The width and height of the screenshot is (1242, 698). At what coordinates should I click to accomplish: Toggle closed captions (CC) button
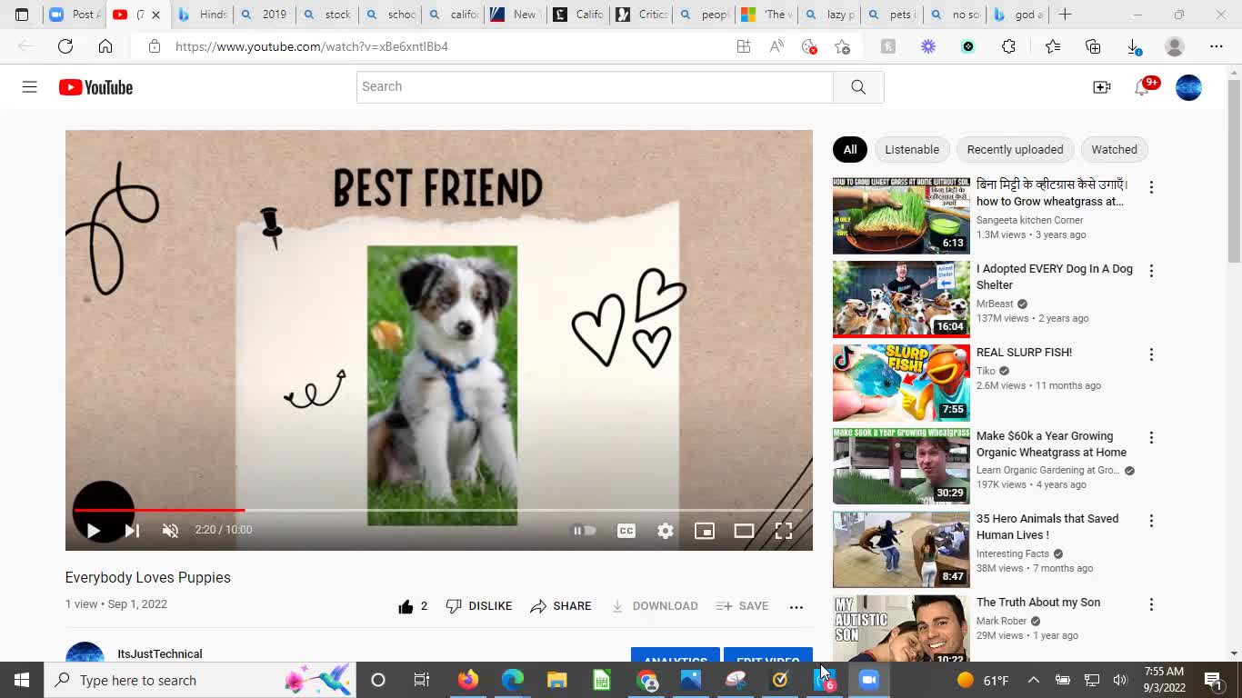[x=626, y=531]
